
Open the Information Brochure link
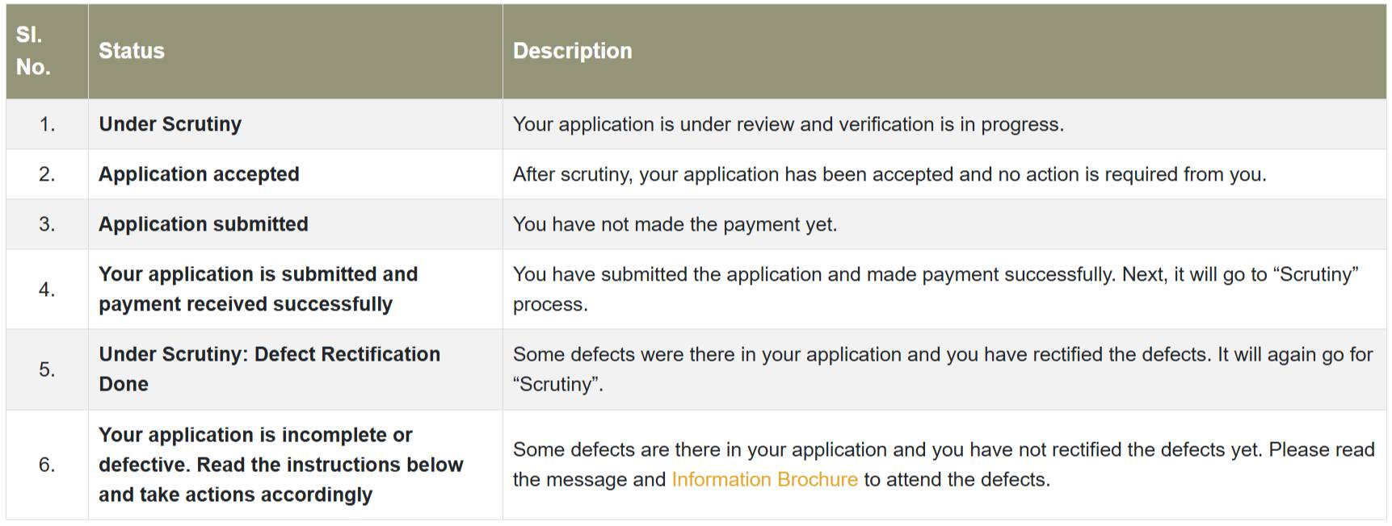pos(764,479)
